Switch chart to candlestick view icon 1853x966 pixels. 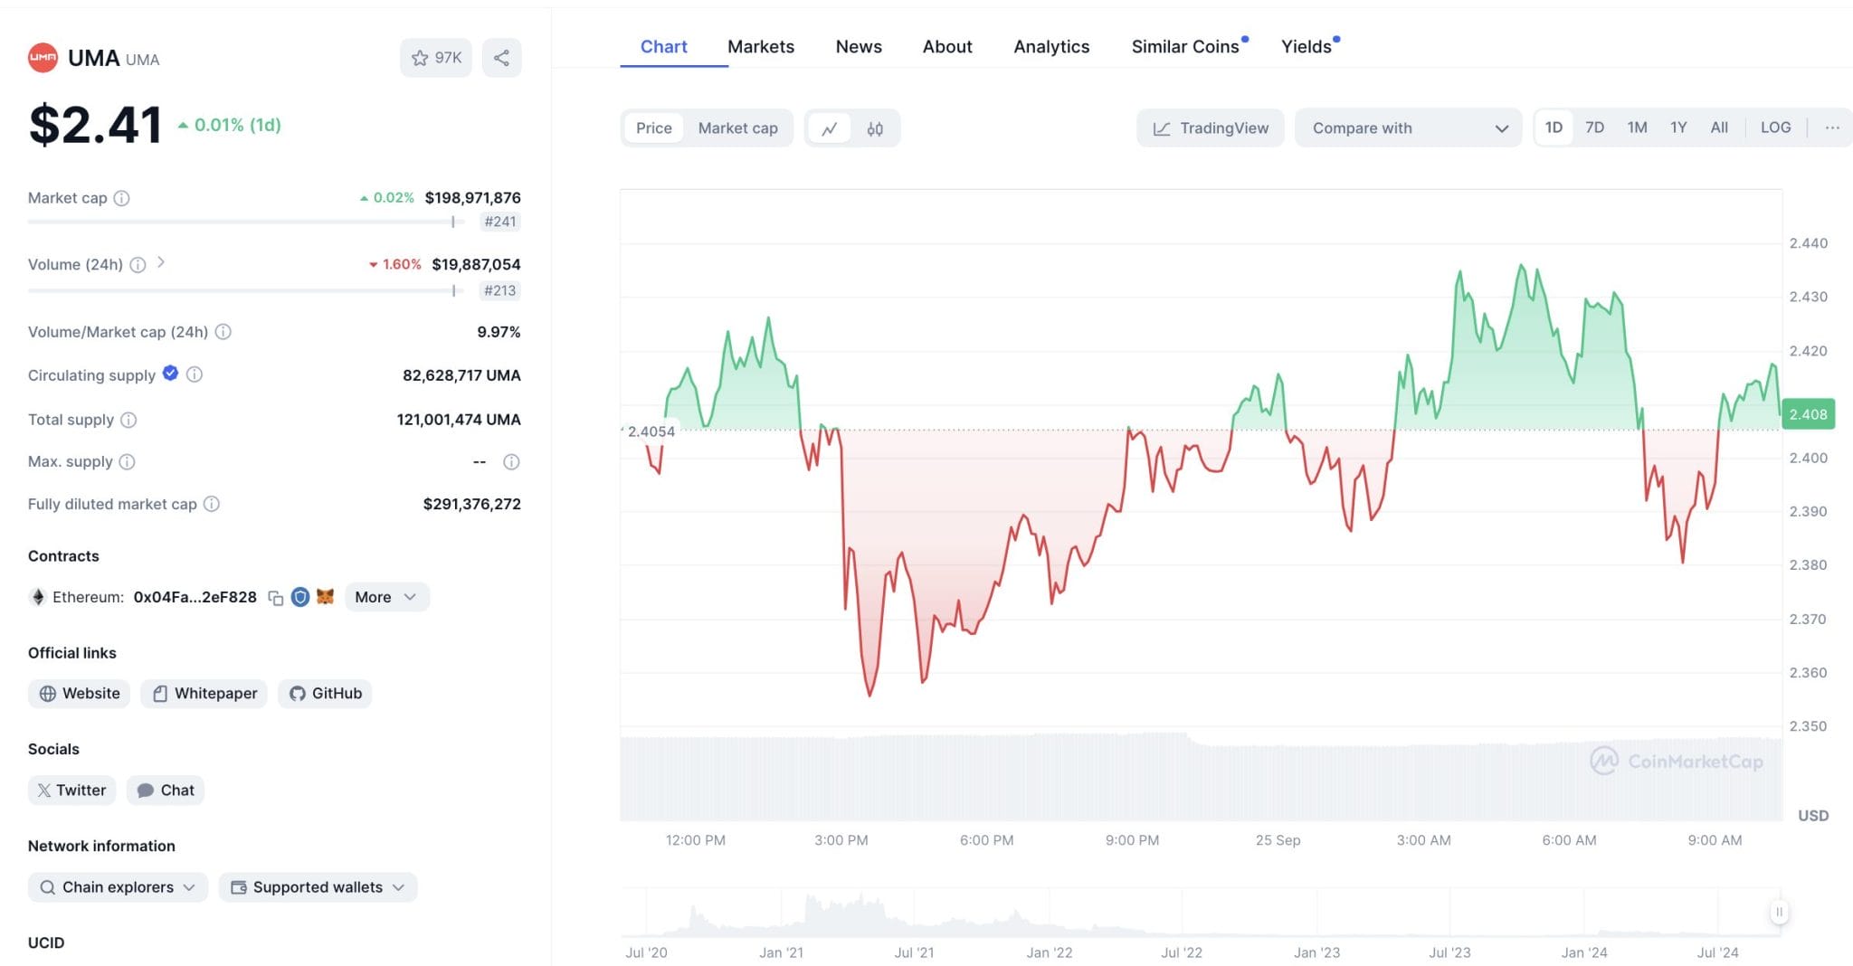[x=875, y=128]
